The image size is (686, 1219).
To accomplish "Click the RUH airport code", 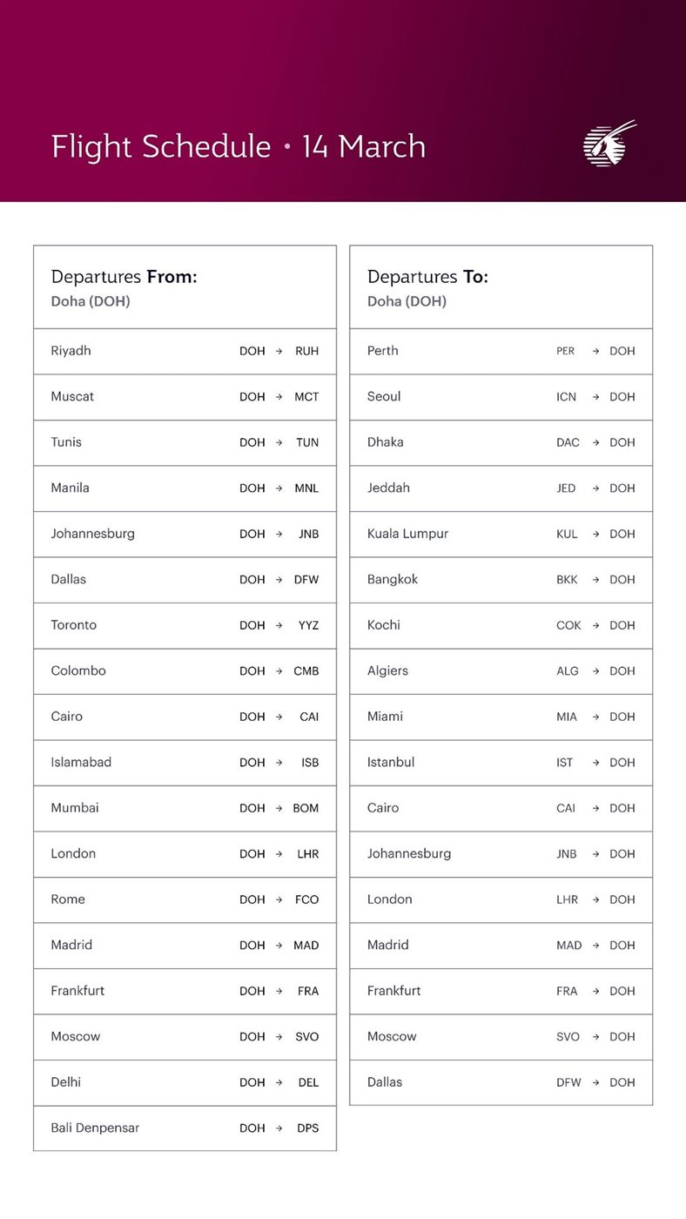I will tap(306, 351).
